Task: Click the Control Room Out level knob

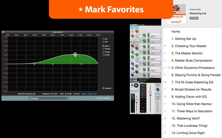Action: point(158,89)
